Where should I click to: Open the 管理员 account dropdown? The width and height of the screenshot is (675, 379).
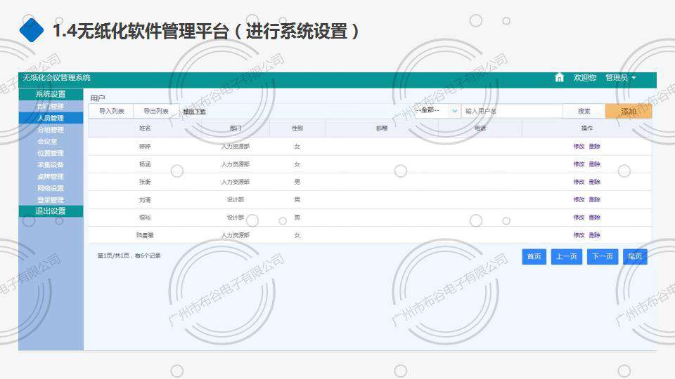[620, 78]
